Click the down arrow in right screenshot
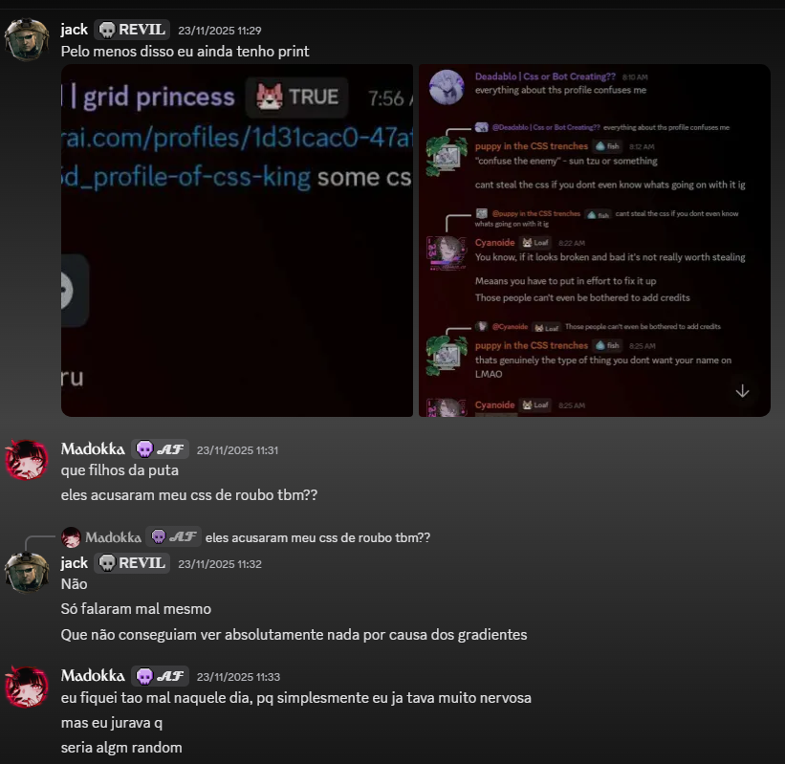785x764 pixels. (x=742, y=391)
